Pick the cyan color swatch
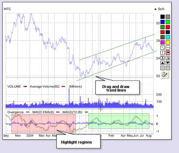Viewport: 179px width, 153px height. point(168,37)
